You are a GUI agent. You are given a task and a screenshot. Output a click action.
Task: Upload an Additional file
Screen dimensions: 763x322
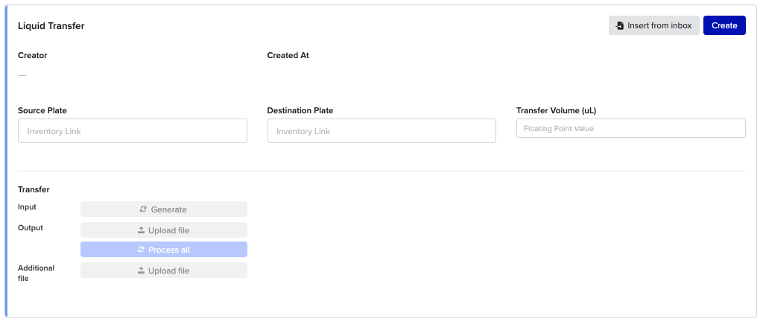click(x=164, y=271)
